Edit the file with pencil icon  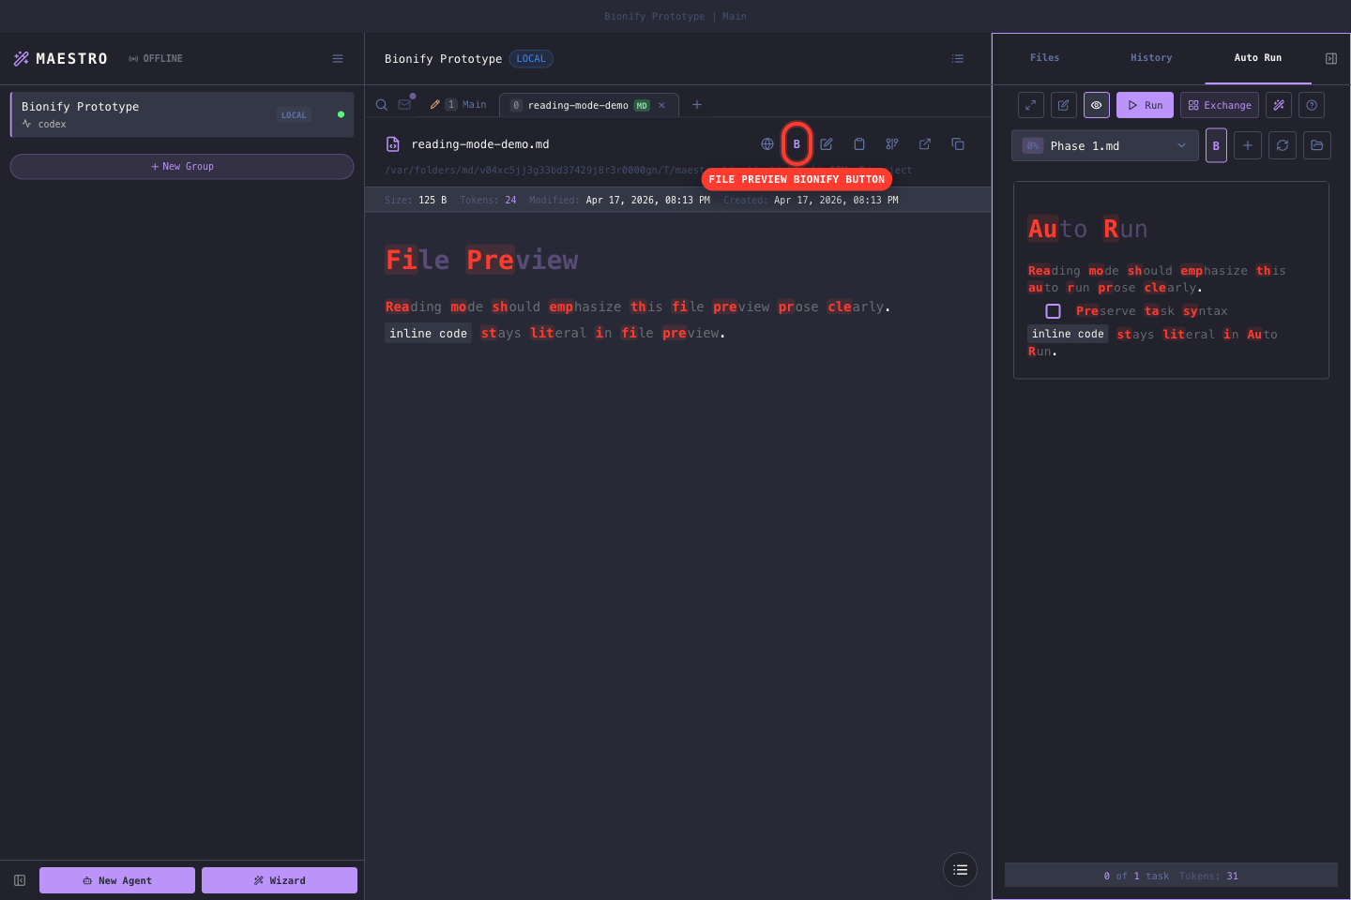coord(827,144)
